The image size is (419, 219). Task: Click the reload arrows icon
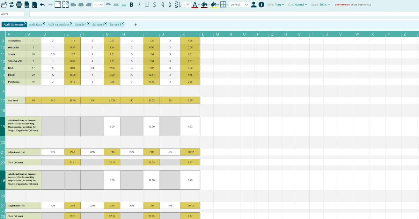coord(12,5)
